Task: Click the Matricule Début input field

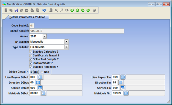Action: coord(35,93)
